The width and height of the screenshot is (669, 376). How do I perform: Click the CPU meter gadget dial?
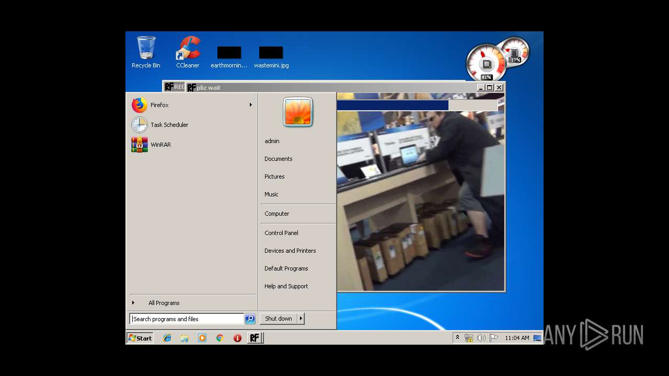click(x=486, y=64)
